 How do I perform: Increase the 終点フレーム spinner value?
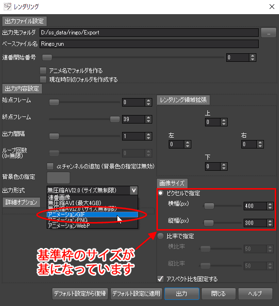point(148,117)
